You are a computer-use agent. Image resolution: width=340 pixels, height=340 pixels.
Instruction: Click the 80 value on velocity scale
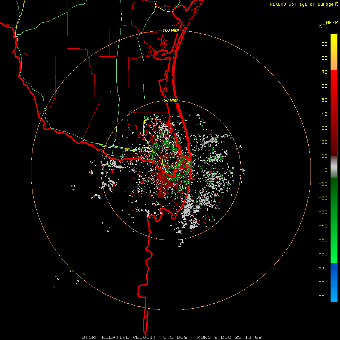point(325,58)
